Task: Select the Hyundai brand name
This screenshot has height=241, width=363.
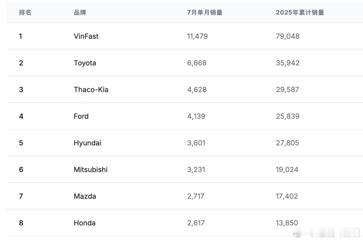Action: [x=87, y=143]
